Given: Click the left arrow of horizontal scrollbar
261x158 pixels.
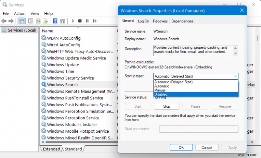Looking at the screenshot, I should tap(43, 142).
